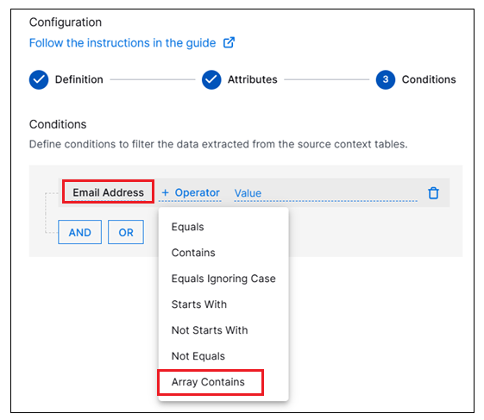Open the Email Address attribute selector

(x=108, y=192)
